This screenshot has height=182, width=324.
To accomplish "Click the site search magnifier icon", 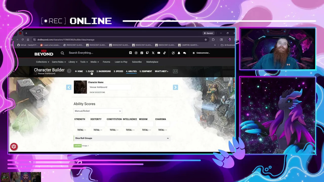I will pyautogui.click(x=62, y=53).
